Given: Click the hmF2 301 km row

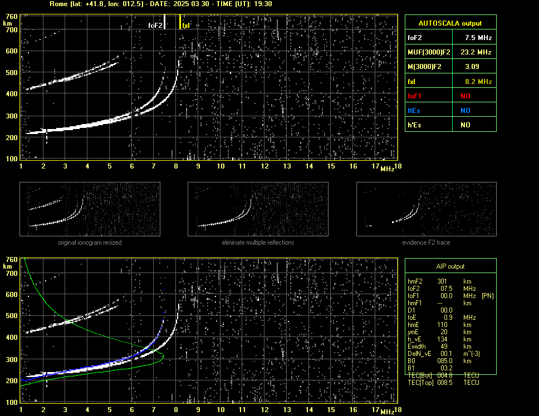Looking at the screenshot, I should 439,281.
